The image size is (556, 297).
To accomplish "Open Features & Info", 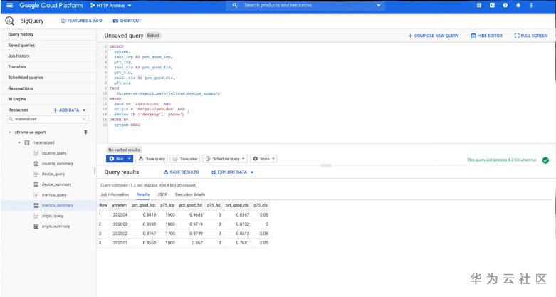I will pos(82,21).
